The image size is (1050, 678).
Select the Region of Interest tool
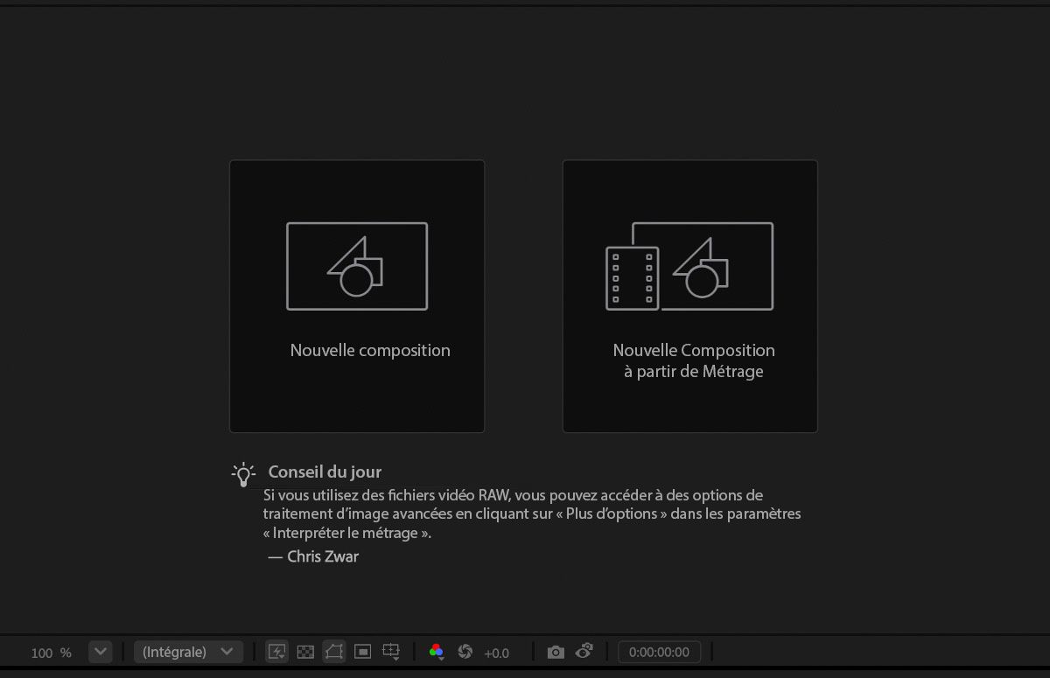click(x=389, y=650)
